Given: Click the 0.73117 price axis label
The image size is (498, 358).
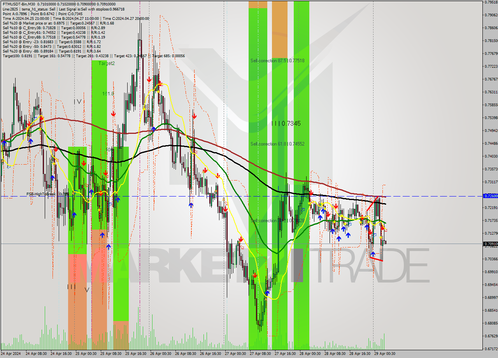Looking at the screenshot, I should pos(491,182).
